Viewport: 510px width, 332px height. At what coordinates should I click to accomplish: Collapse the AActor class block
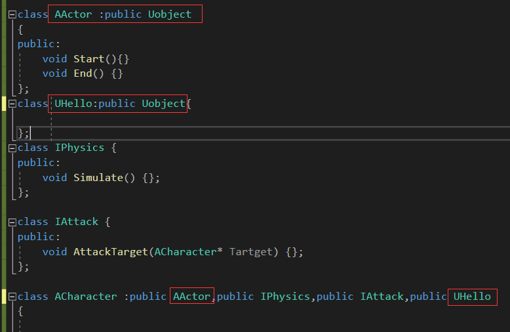pyautogui.click(x=12, y=14)
